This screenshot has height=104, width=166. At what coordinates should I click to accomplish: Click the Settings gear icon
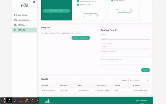coord(15,30)
